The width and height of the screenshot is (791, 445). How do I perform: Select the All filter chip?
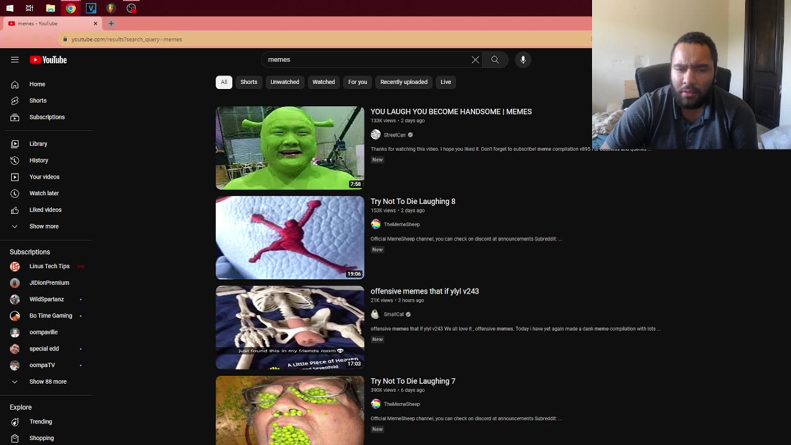point(224,82)
